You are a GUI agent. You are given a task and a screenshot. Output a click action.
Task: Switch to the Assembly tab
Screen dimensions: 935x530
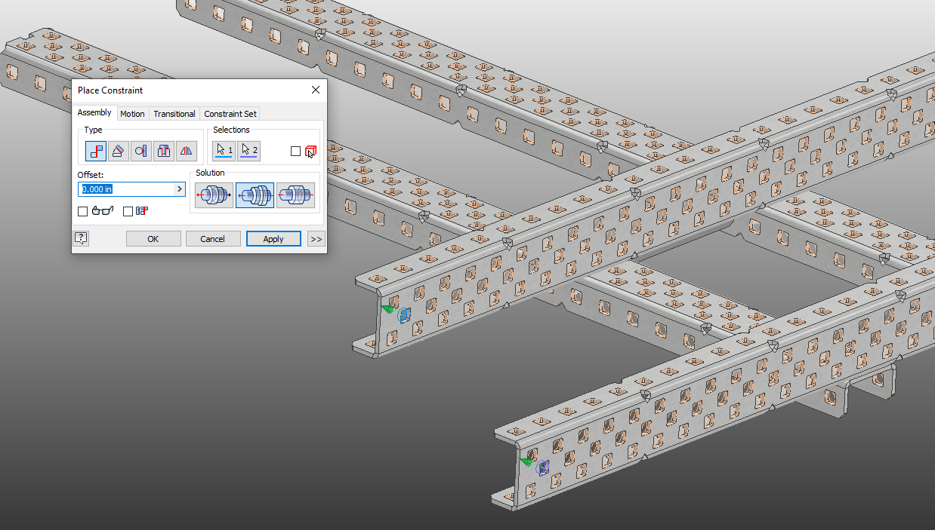[x=94, y=113]
